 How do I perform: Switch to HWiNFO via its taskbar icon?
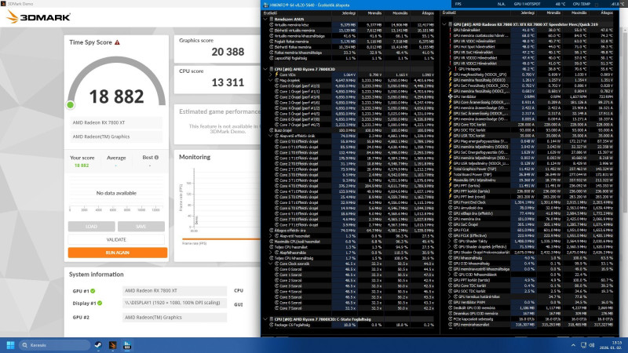[x=127, y=345]
